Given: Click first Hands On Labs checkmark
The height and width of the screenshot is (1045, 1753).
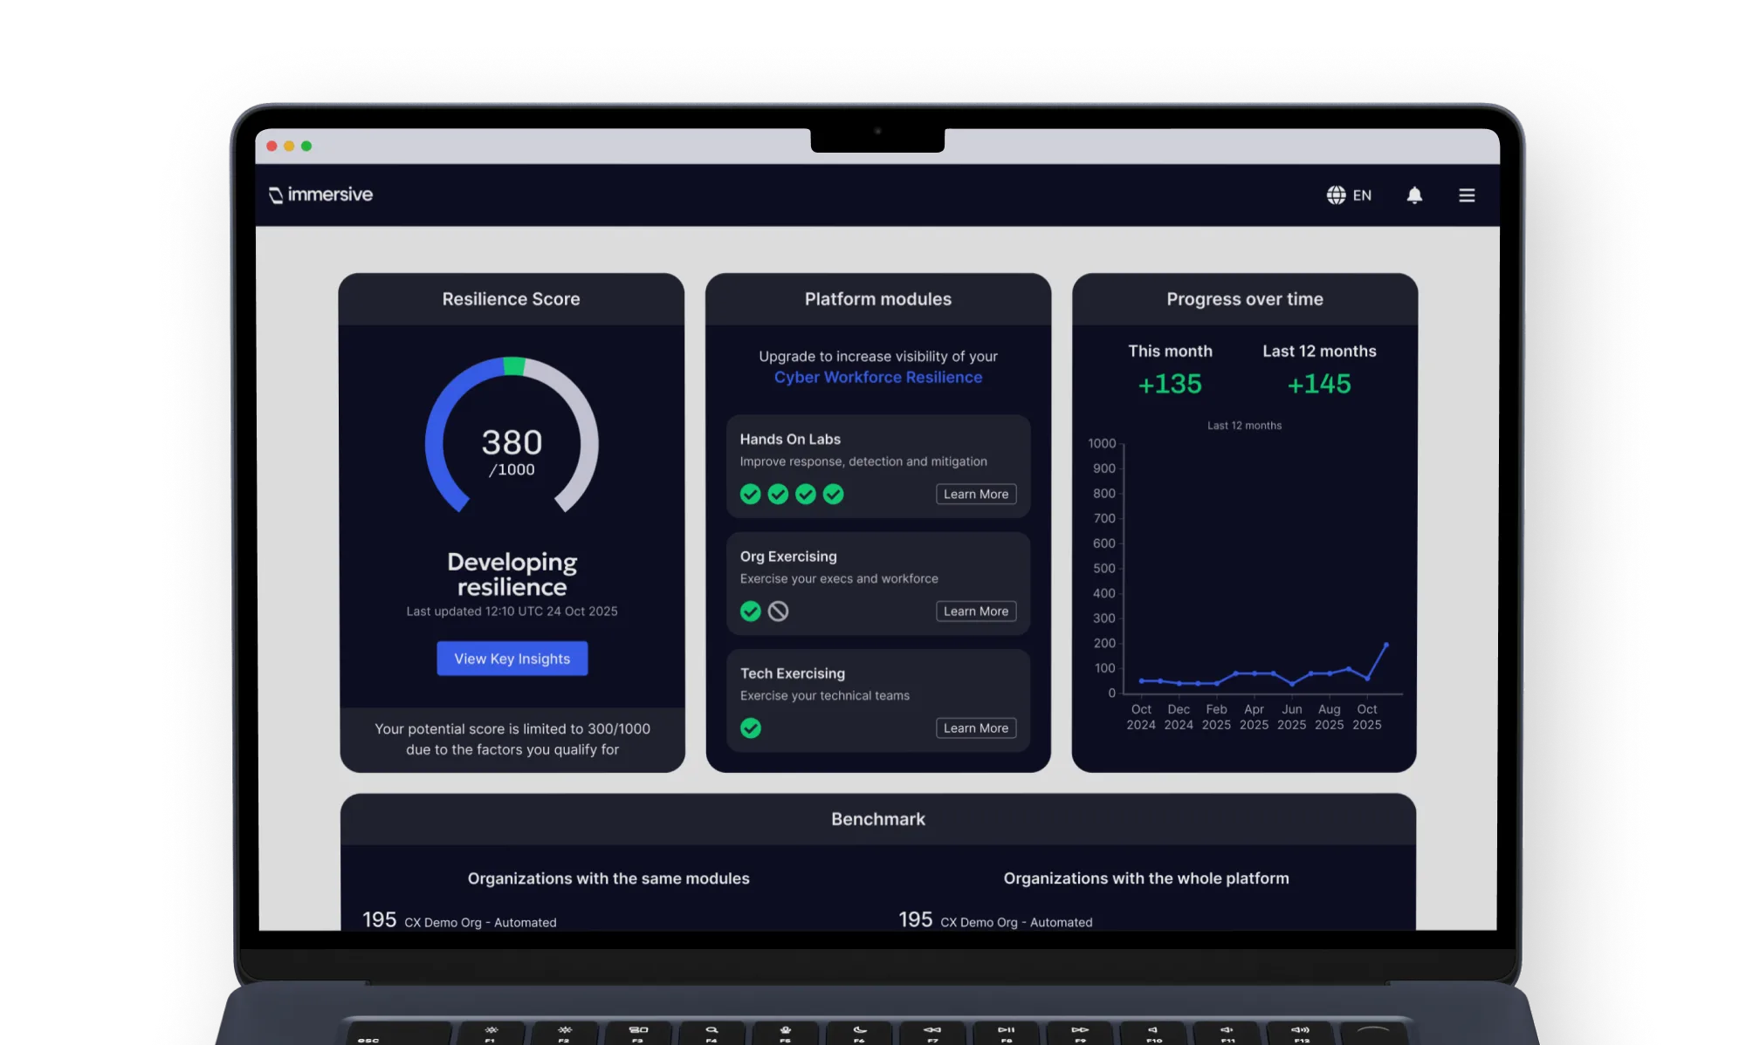Looking at the screenshot, I should (x=750, y=495).
